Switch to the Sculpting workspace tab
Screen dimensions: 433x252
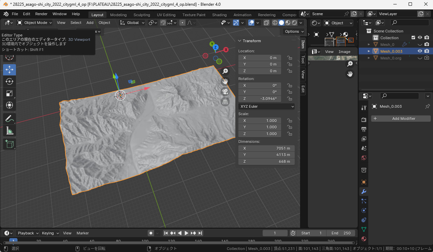[x=141, y=15]
